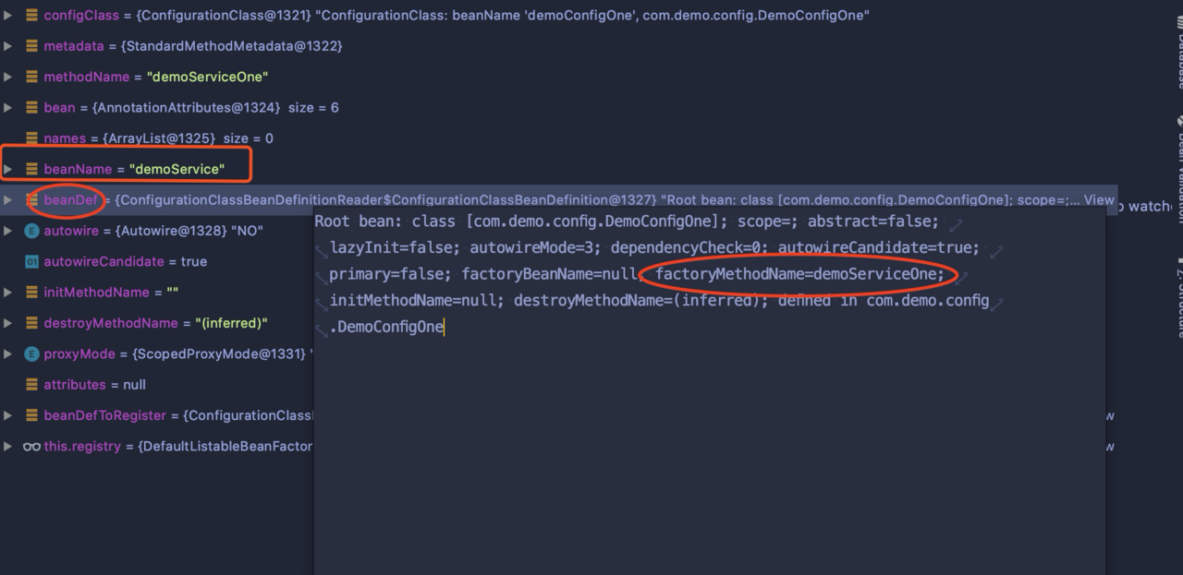
Task: Click the field icon beside attributes
Action: (x=31, y=384)
